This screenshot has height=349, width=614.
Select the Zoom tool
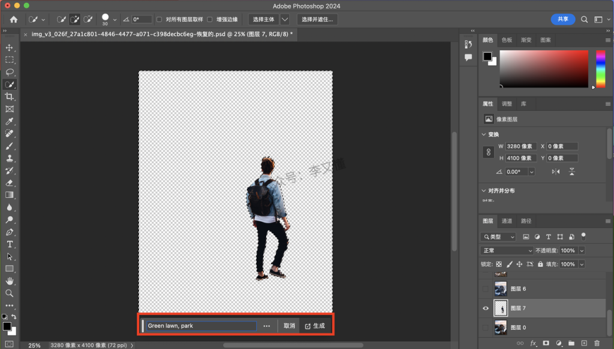[x=10, y=293]
